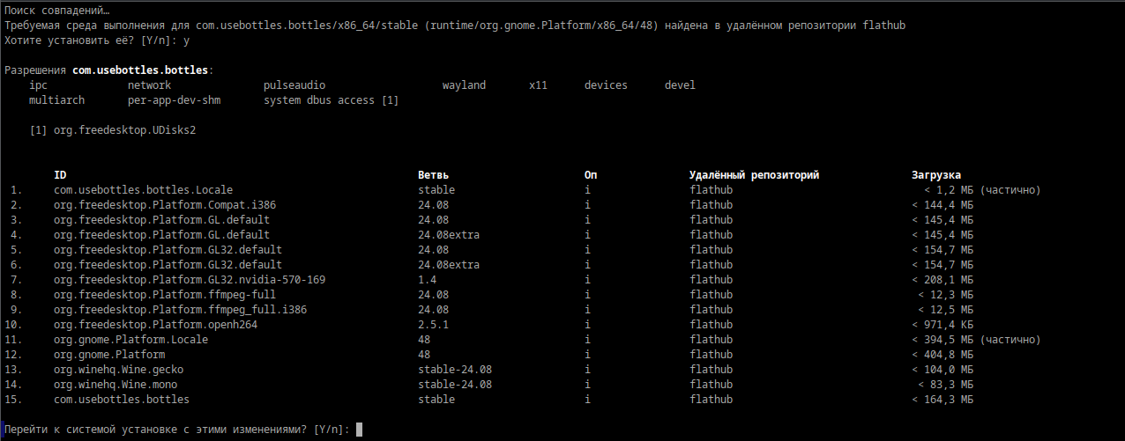The height and width of the screenshot is (441, 1125).
Task: Click on org.winehq.Wine.gecko entry
Action: point(119,369)
